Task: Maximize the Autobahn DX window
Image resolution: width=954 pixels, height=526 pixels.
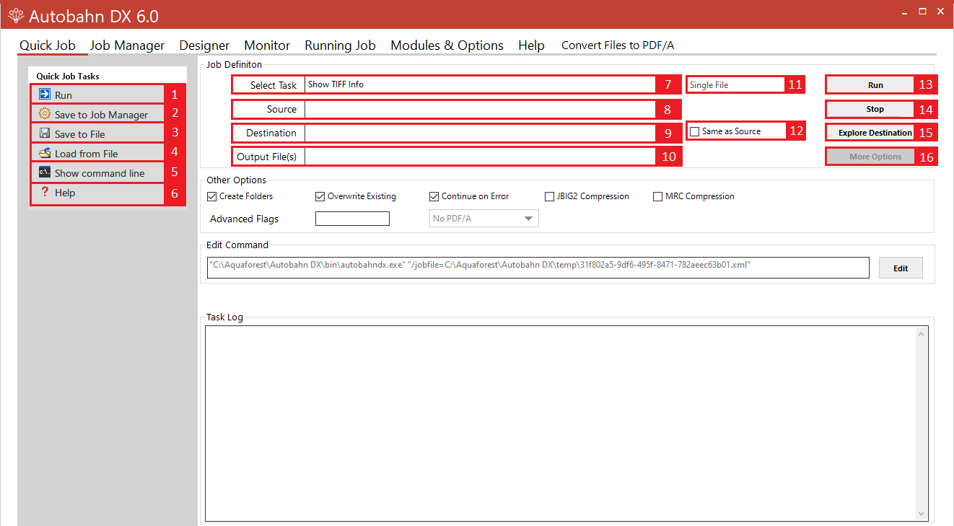Action: [922, 12]
